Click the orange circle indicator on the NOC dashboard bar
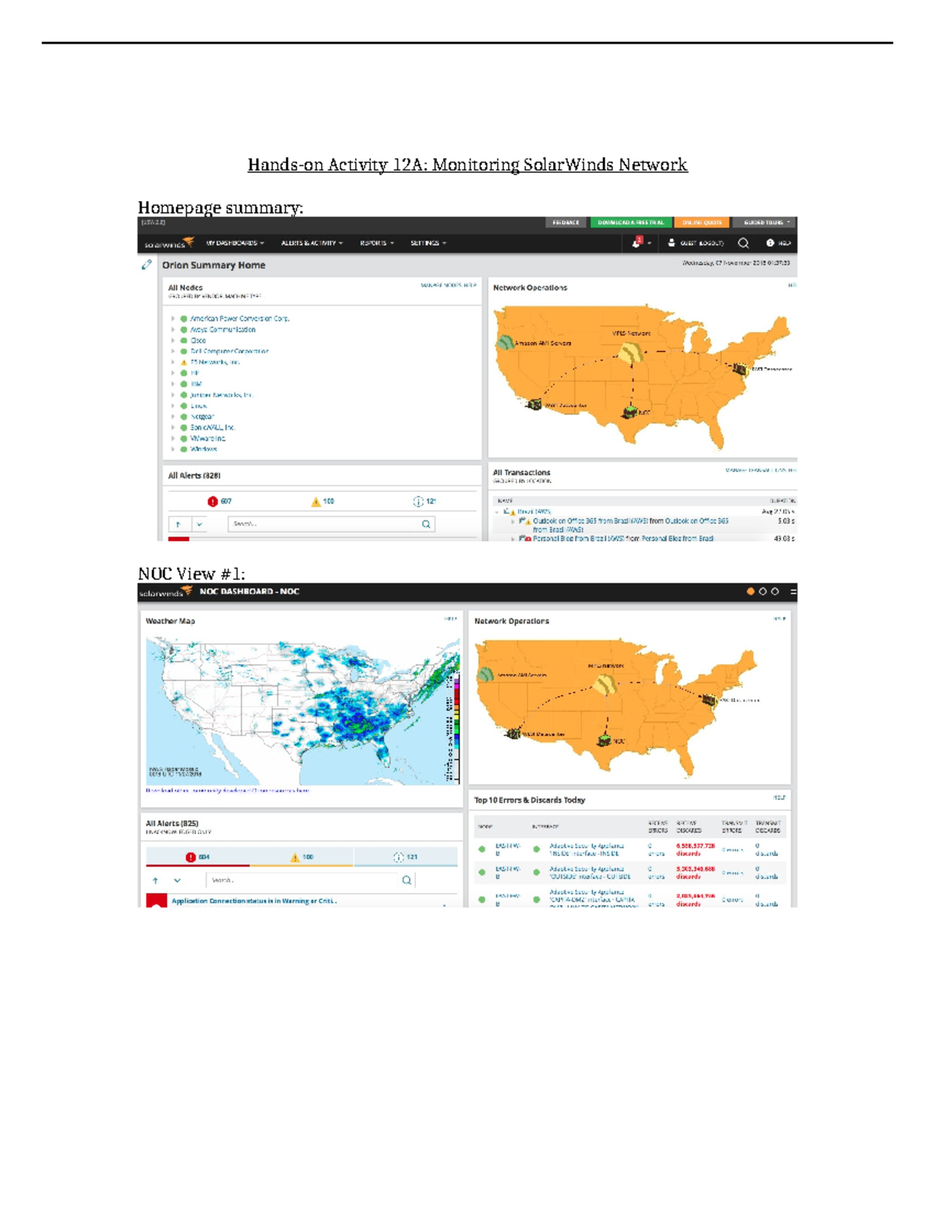The width and height of the screenshot is (935, 1210). pos(750,591)
